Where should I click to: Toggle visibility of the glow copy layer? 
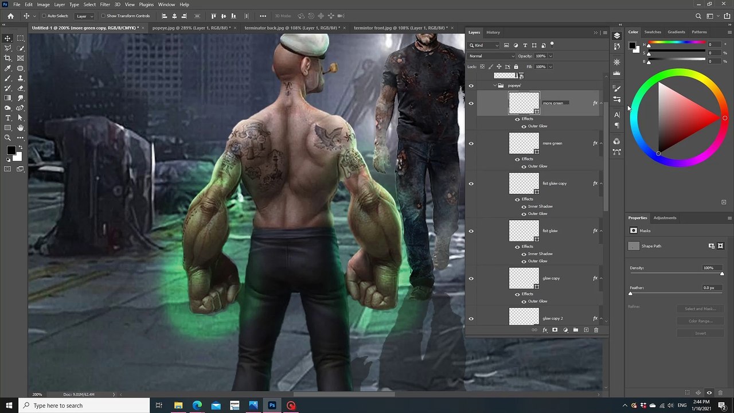pos(471,279)
